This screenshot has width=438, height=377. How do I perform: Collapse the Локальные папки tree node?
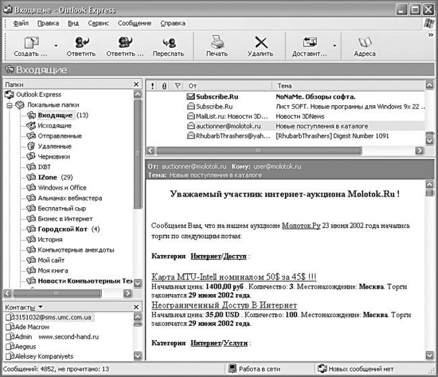click(x=9, y=105)
